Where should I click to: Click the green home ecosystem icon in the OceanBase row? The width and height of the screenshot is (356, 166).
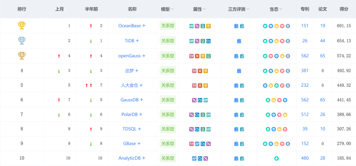[x=265, y=26]
